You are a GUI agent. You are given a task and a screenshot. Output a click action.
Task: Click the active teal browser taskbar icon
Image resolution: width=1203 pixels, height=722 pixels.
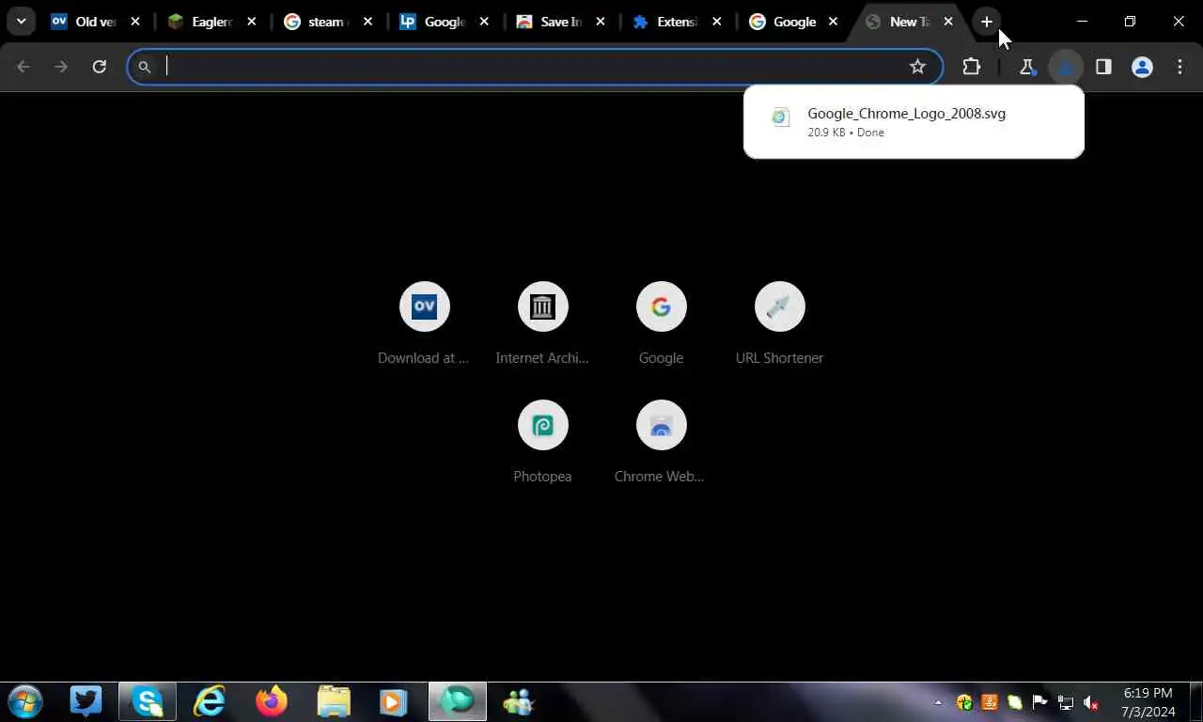pyautogui.click(x=458, y=702)
